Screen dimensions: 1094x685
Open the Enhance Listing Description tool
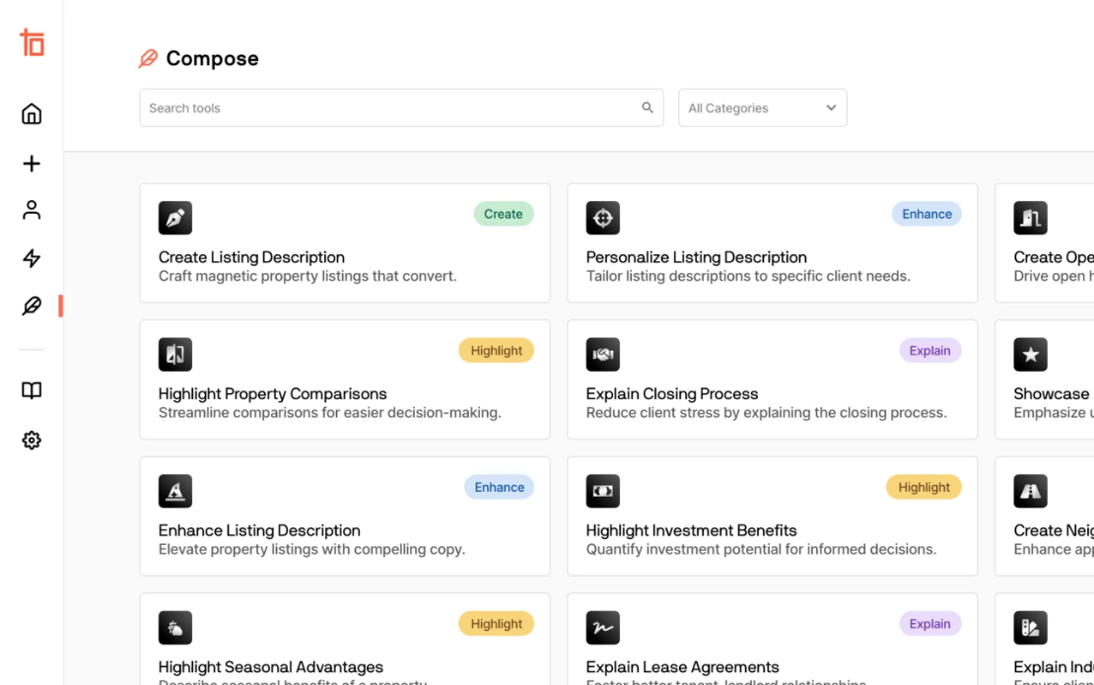pos(345,516)
